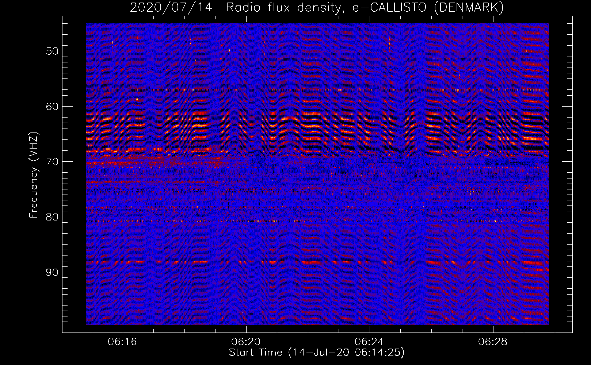Click the 06:20 time tick label

point(246,342)
